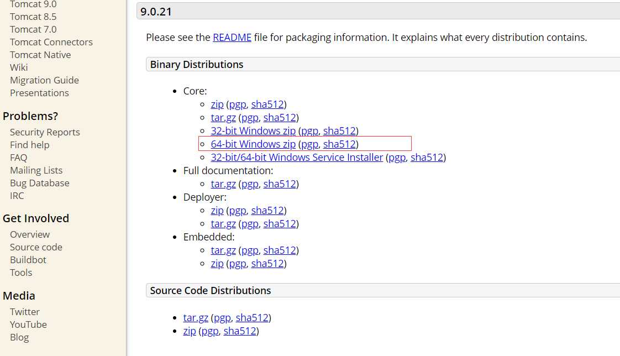Go to Tomcat Connectors page
Image resolution: width=620 pixels, height=356 pixels.
[x=51, y=42]
